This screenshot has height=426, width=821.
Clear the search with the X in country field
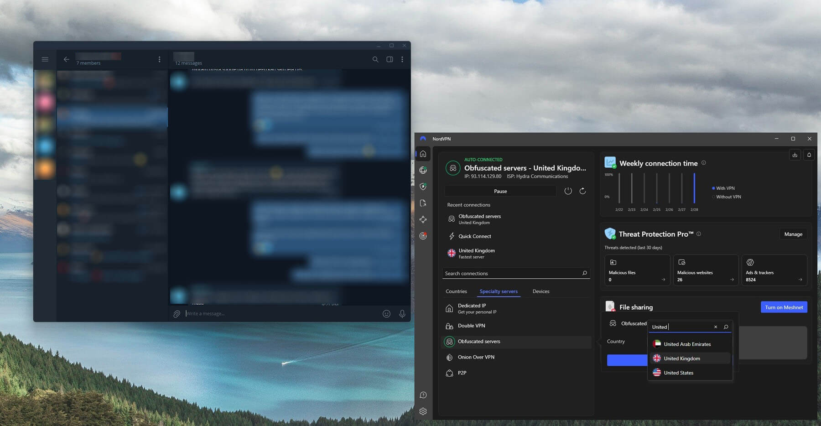pyautogui.click(x=716, y=327)
